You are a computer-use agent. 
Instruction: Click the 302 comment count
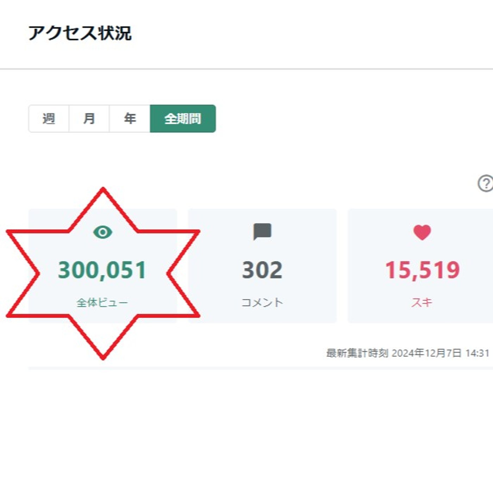[262, 270]
